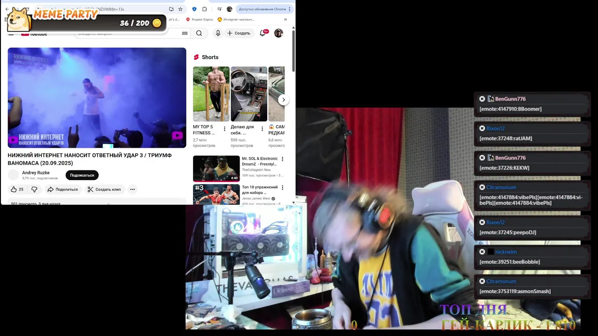Screen dimensions: 598x336
Task: Open the blue shield extension icon
Action: [194, 9]
